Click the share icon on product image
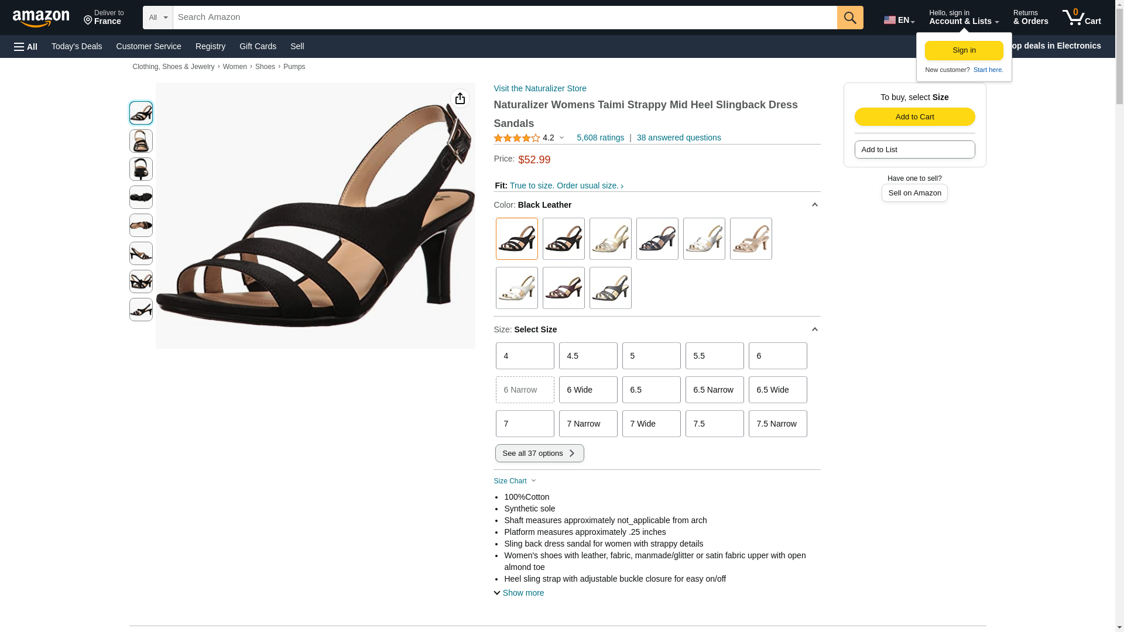This screenshot has width=1124, height=632. pos(460,98)
